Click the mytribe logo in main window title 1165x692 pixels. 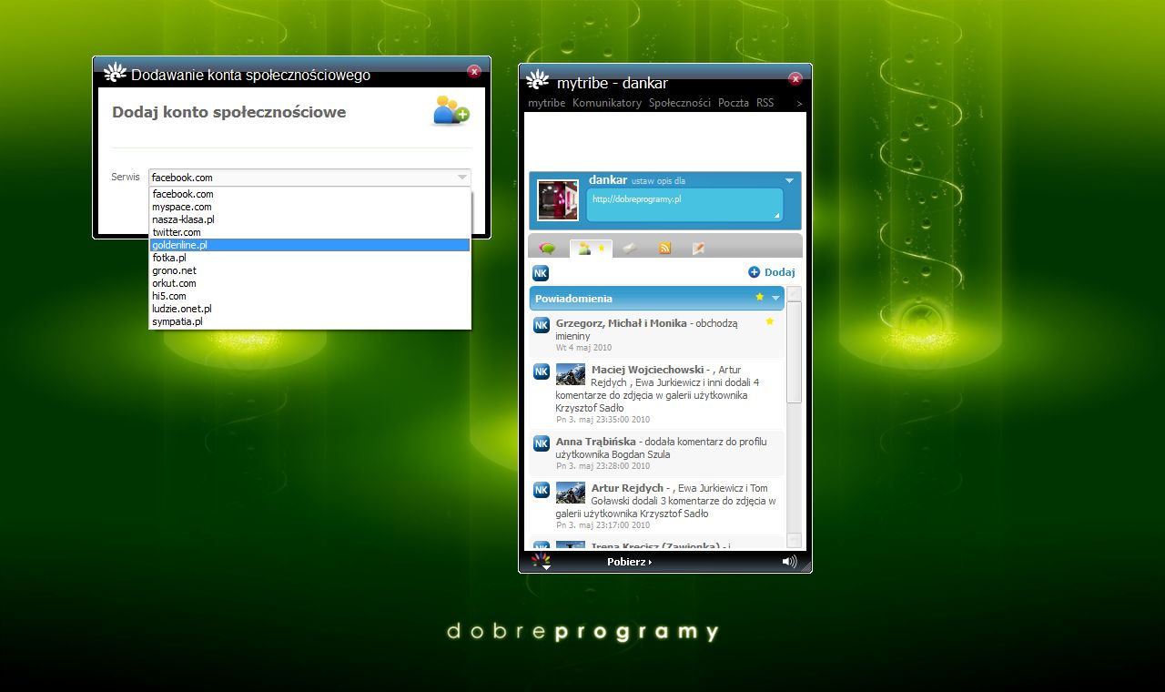538,80
